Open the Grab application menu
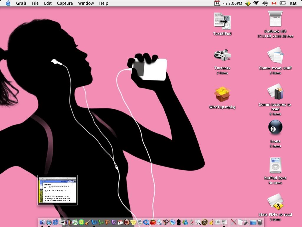302x227 pixels. 21,3
